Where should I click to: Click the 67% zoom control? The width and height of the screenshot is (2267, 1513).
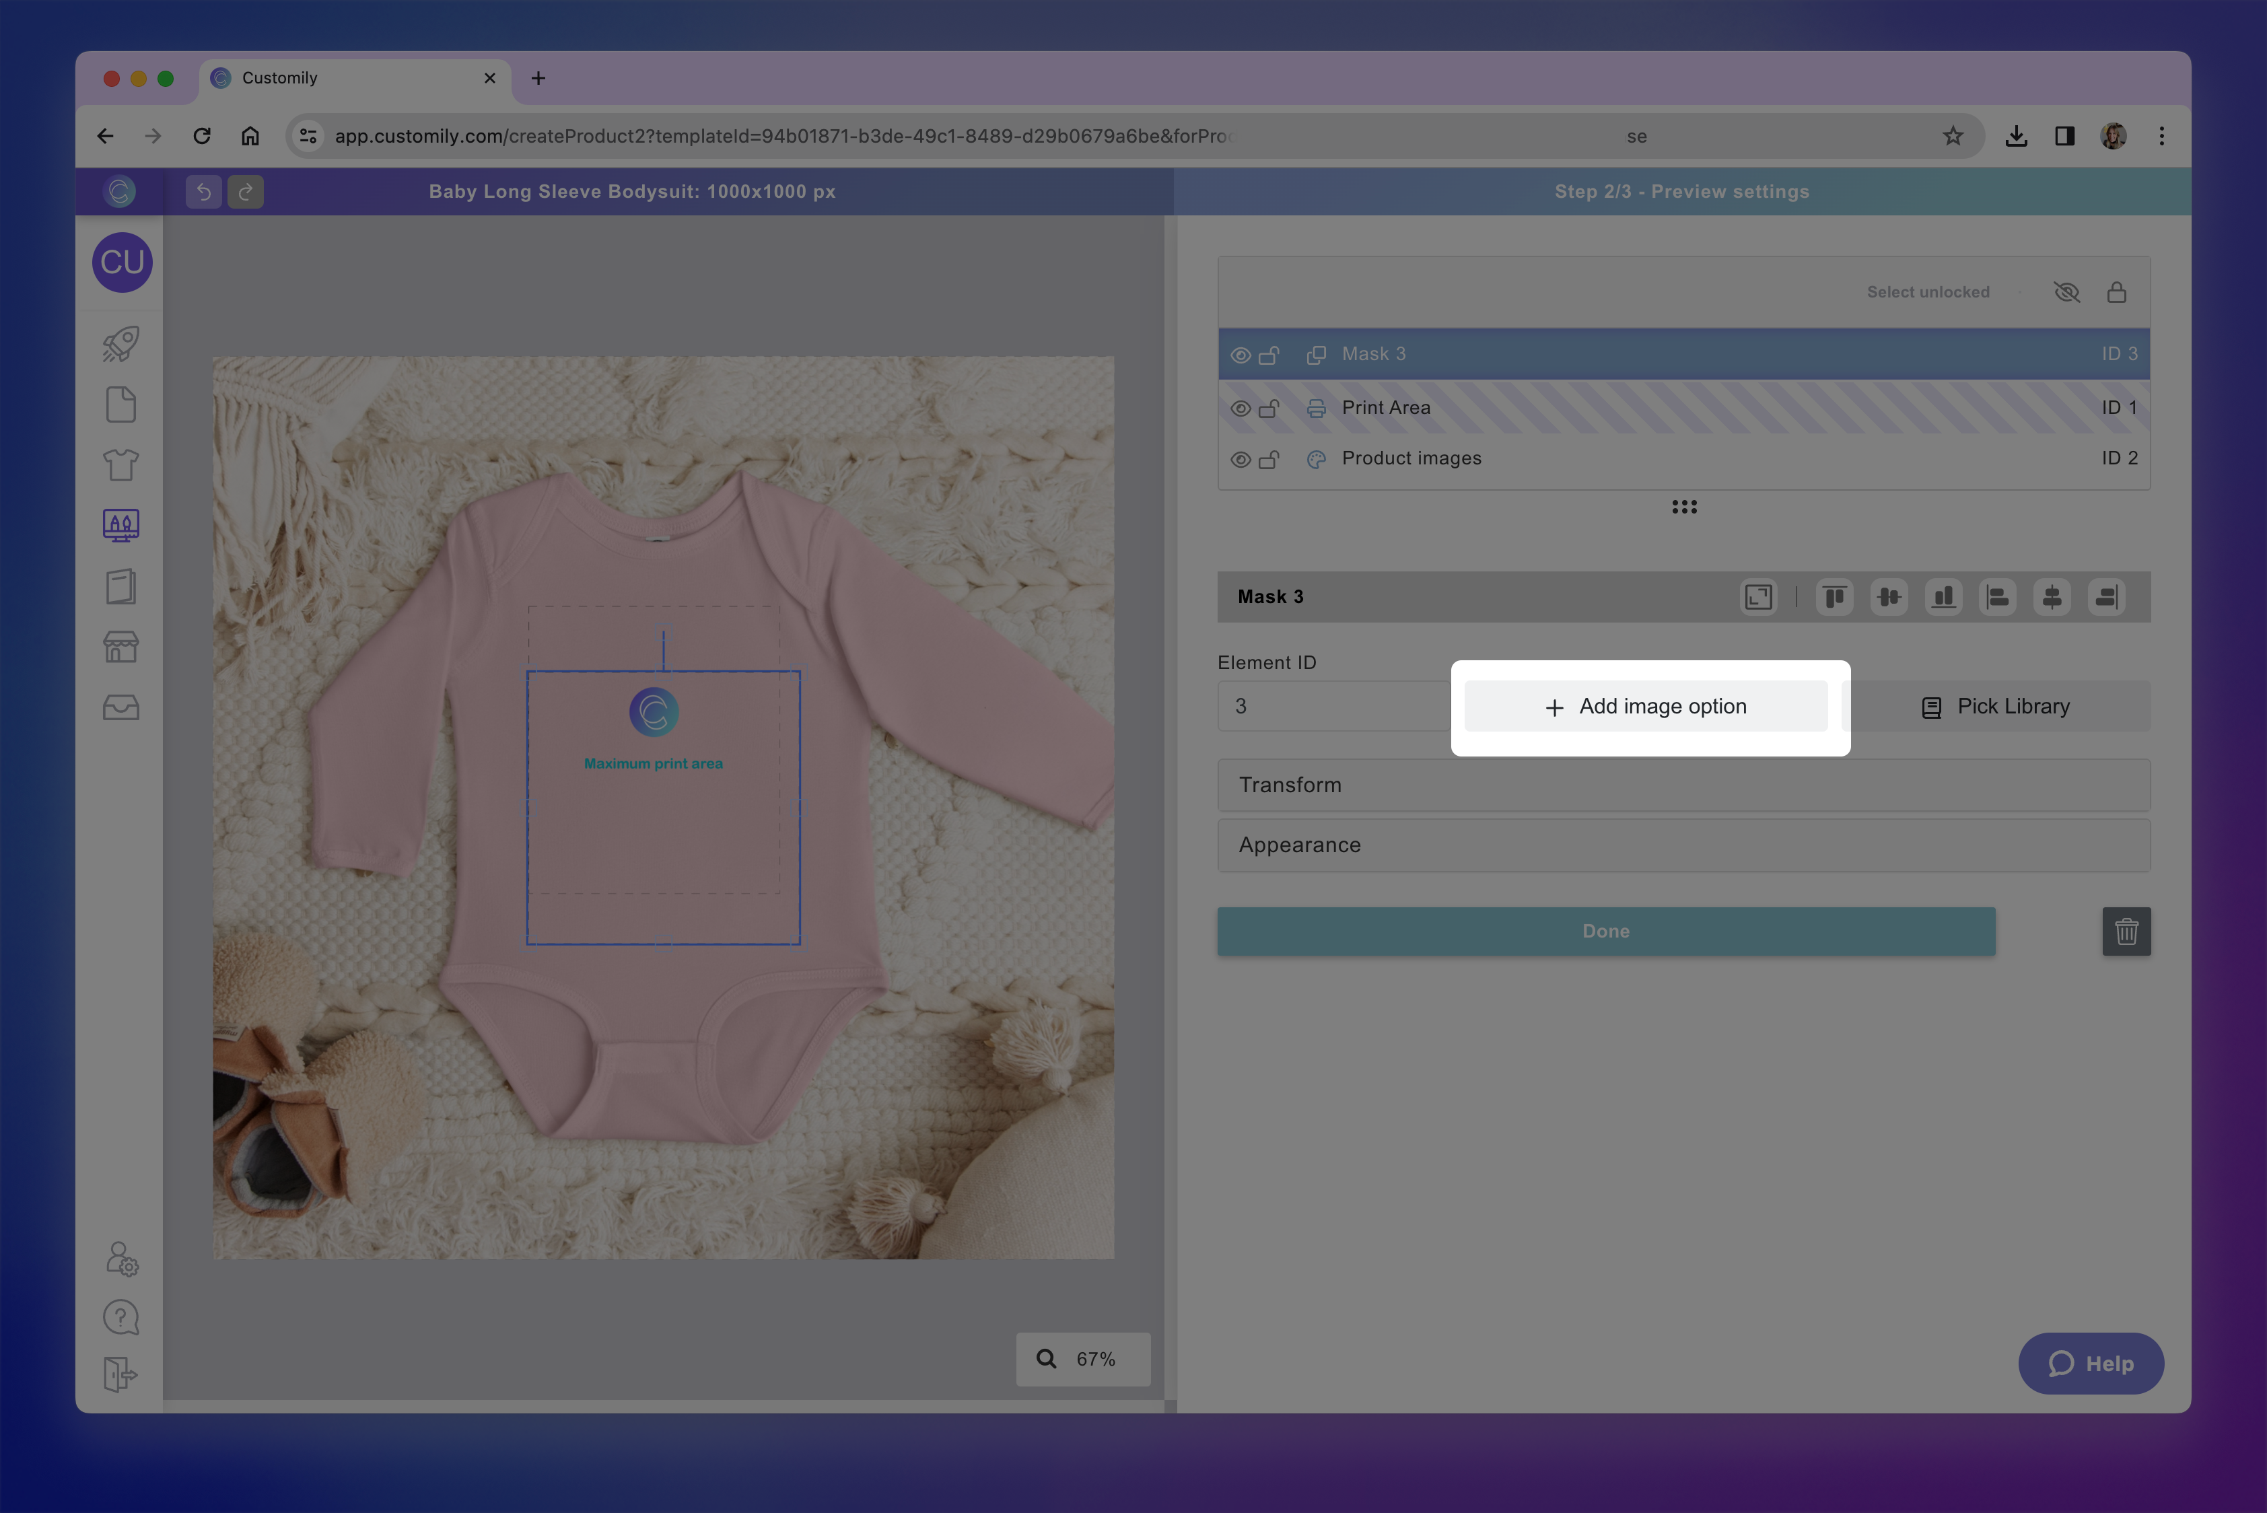tap(1083, 1359)
